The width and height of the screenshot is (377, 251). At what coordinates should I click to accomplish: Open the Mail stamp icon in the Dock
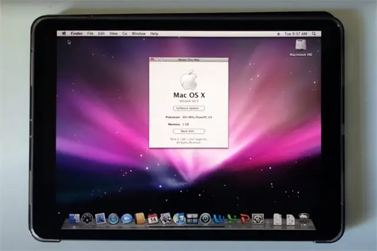[x=100, y=219]
